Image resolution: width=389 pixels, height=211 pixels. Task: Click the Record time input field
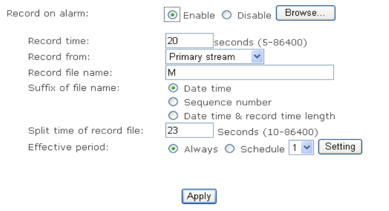(x=189, y=41)
